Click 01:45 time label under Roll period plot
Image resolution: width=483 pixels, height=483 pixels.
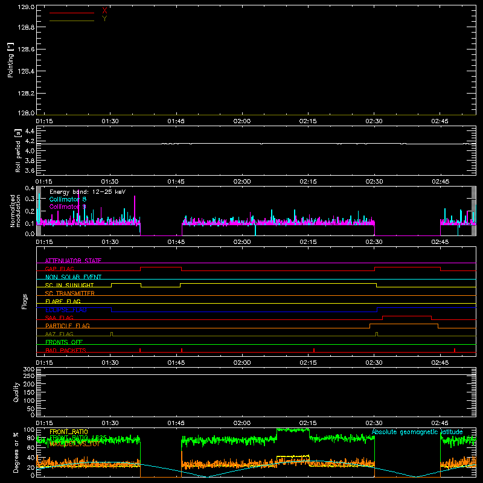[176, 182]
